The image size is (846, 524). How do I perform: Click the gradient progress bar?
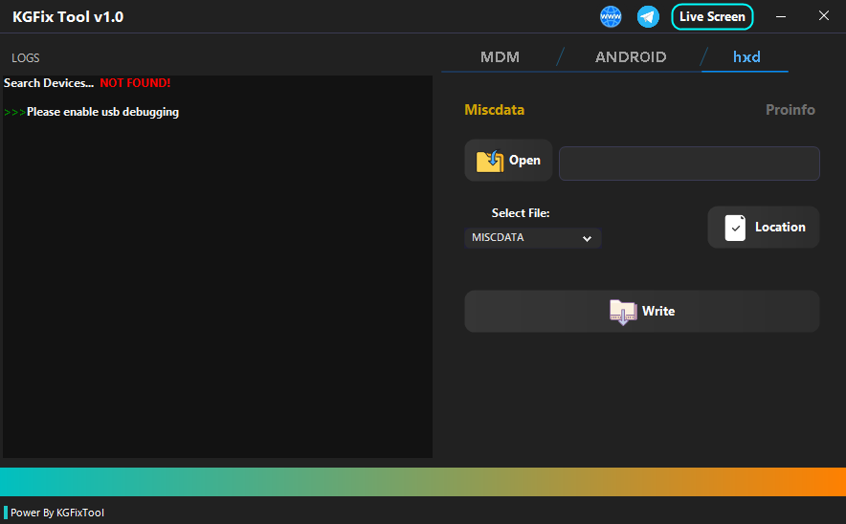[423, 482]
